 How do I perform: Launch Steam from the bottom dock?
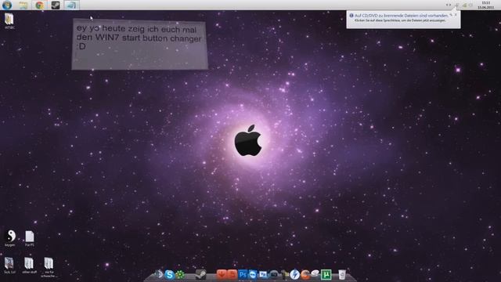click(200, 274)
